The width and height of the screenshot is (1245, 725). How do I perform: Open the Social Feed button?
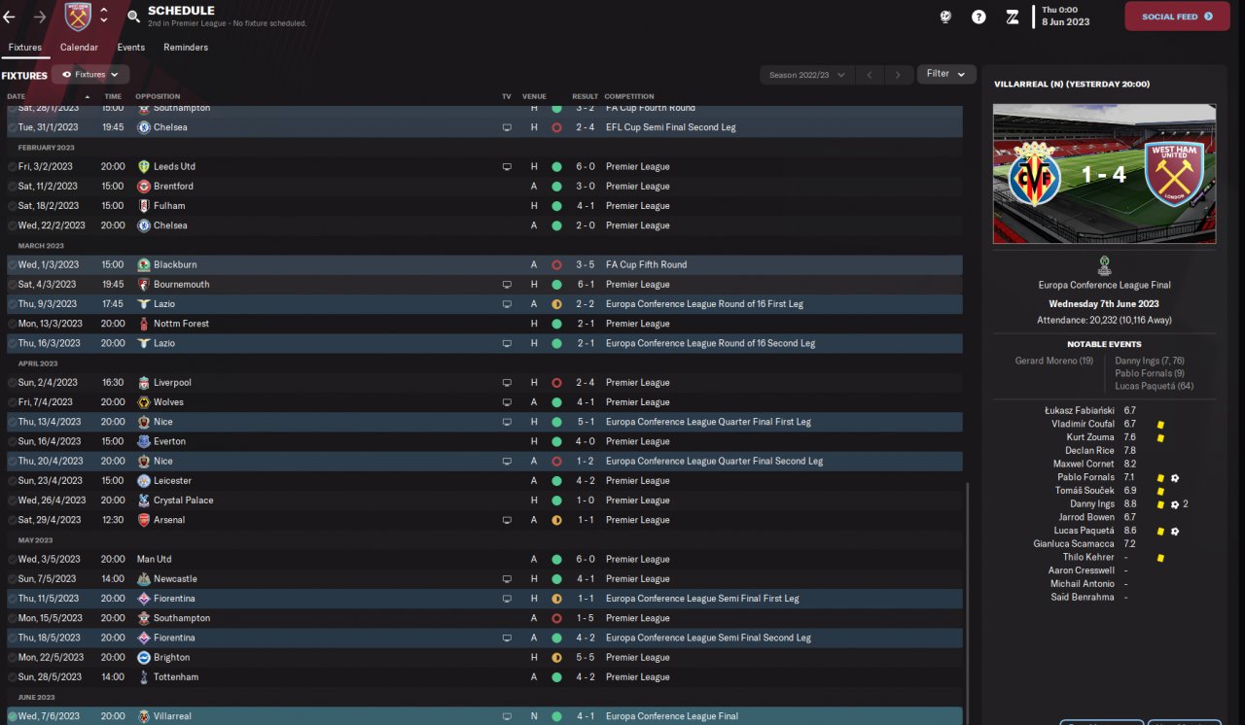[x=1177, y=17]
